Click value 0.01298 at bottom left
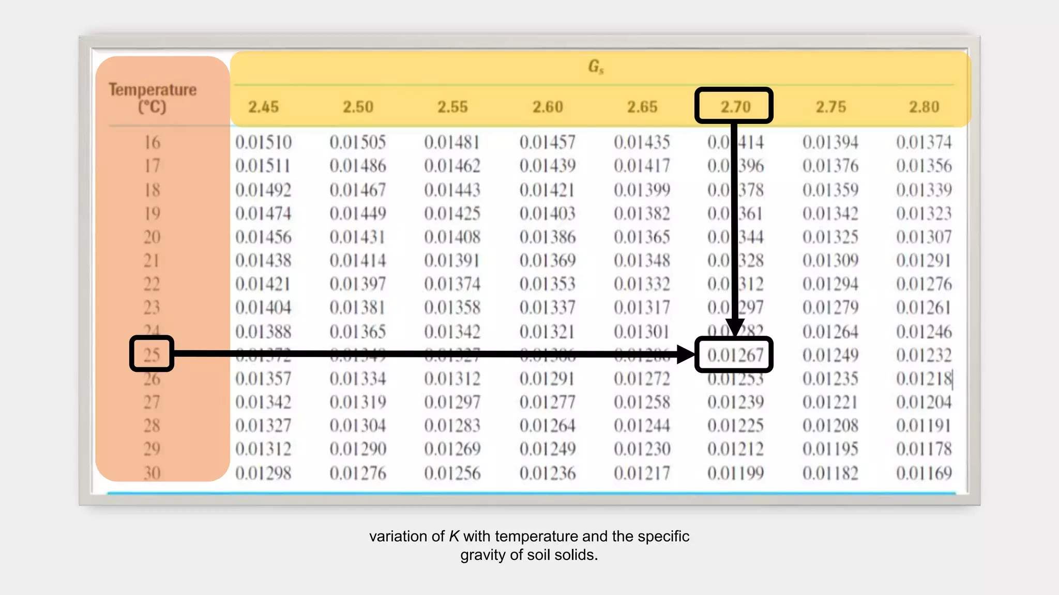The image size is (1059, 595). tap(263, 473)
